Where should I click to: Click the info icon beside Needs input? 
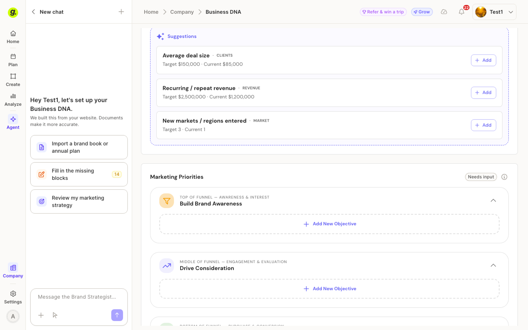point(504,177)
